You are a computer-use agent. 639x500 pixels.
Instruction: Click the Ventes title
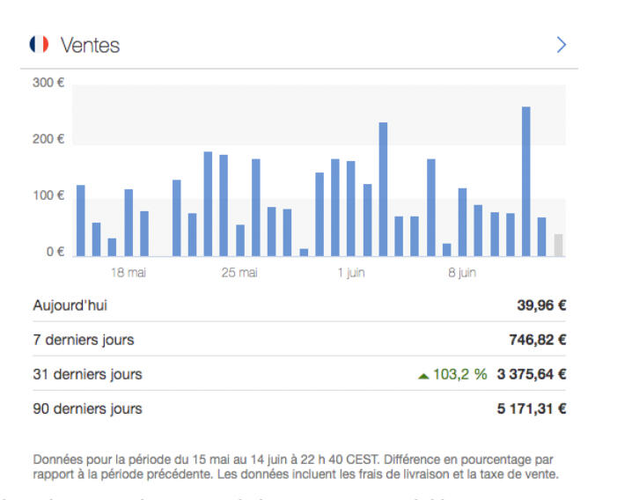tap(90, 45)
